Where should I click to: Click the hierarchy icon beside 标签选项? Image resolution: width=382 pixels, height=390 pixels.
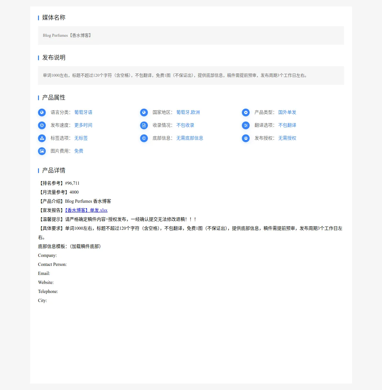click(42, 138)
